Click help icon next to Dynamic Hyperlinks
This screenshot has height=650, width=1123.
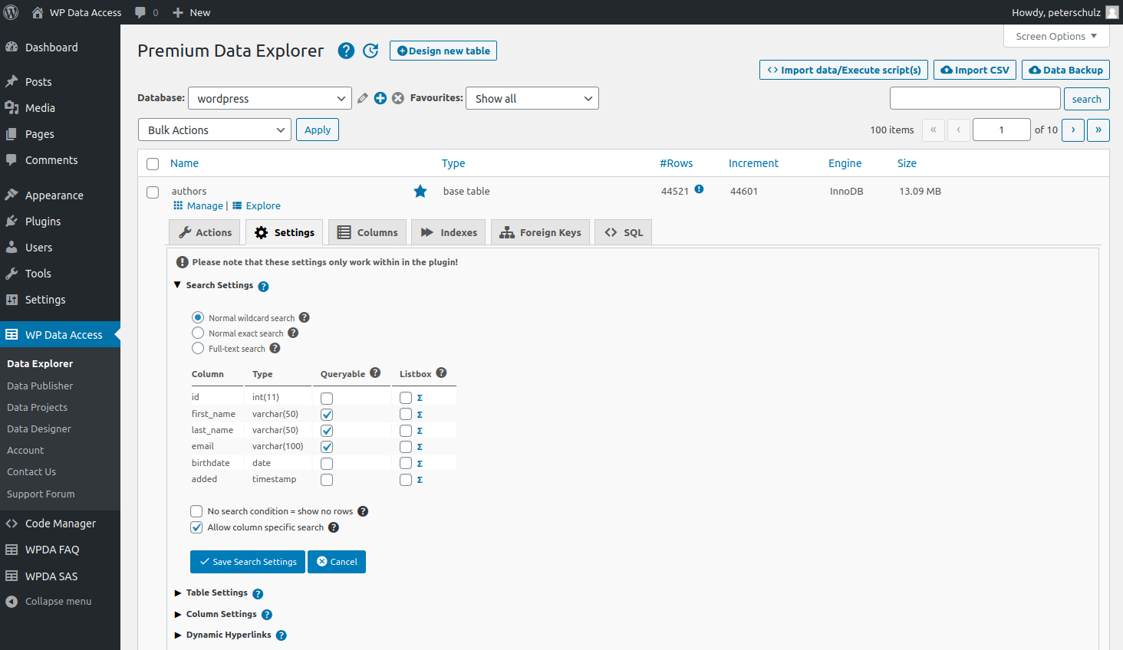click(282, 635)
